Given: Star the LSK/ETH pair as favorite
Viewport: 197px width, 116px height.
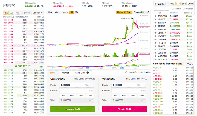Looking at the screenshot, I should 155,53.
